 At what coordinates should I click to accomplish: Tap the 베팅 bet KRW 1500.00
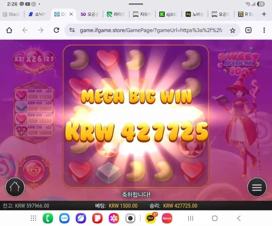tap(116, 206)
